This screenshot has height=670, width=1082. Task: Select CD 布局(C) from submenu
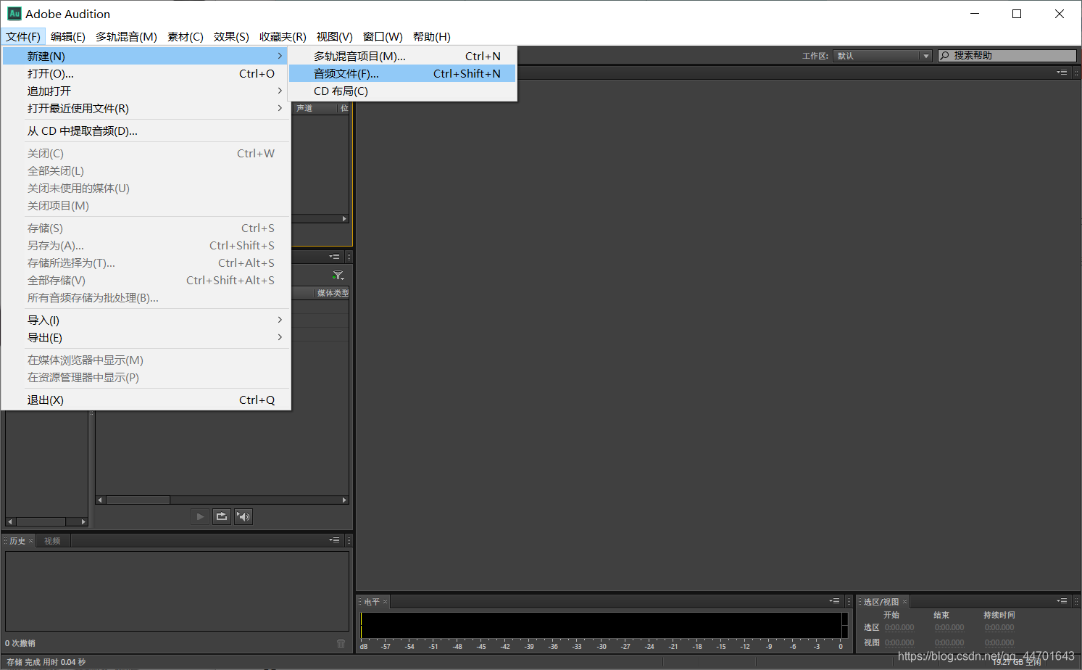click(x=402, y=91)
